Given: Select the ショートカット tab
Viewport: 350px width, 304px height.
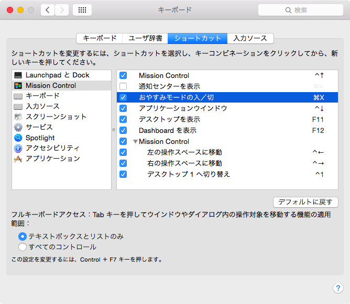Looking at the screenshot, I should click(x=198, y=38).
